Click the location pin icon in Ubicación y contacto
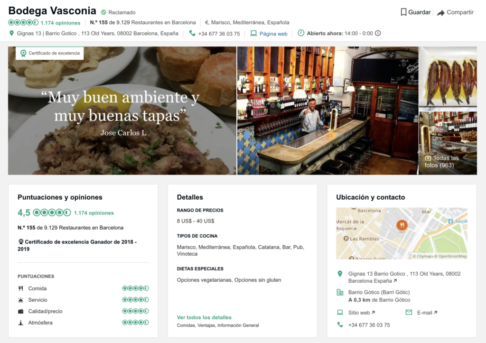Screen dimensions: 486x343 (340, 274)
